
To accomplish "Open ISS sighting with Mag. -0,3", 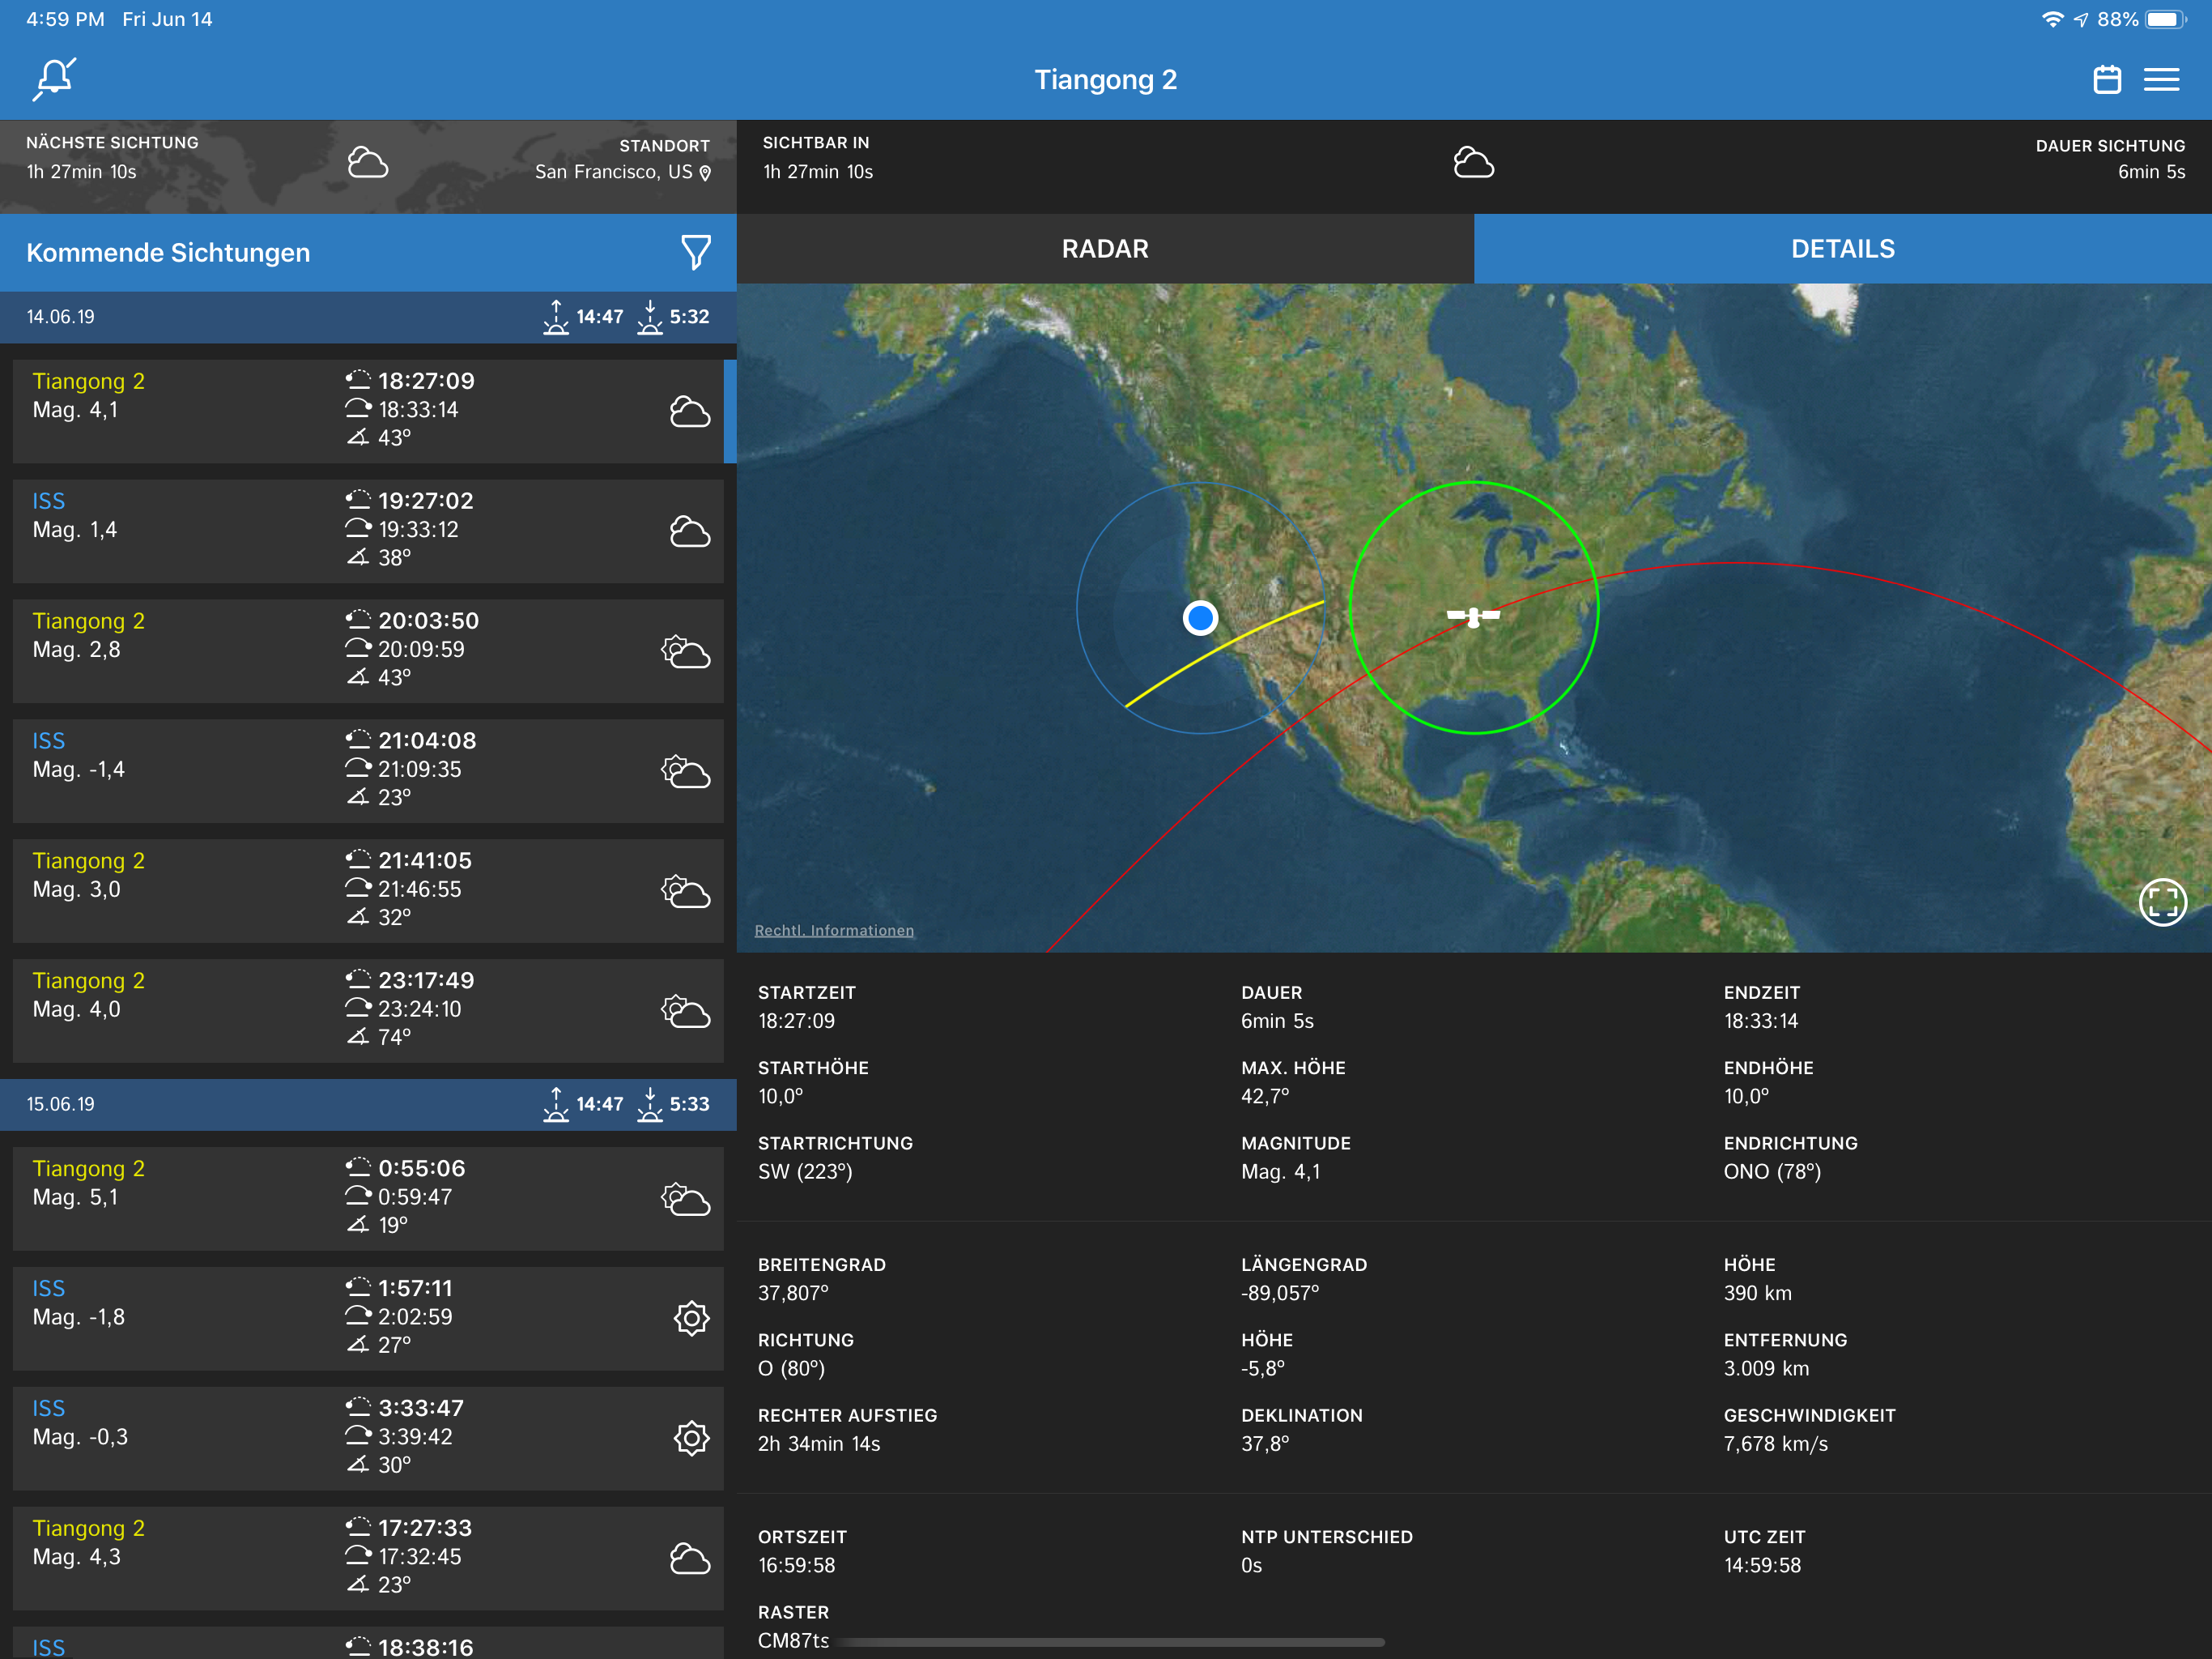I will pos(368,1439).
